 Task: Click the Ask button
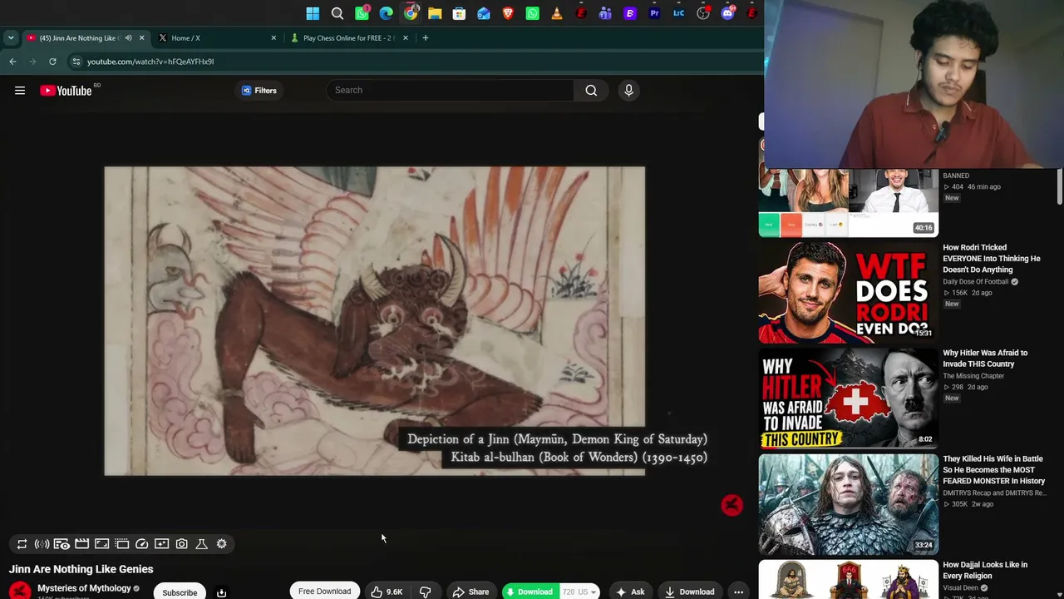point(631,592)
